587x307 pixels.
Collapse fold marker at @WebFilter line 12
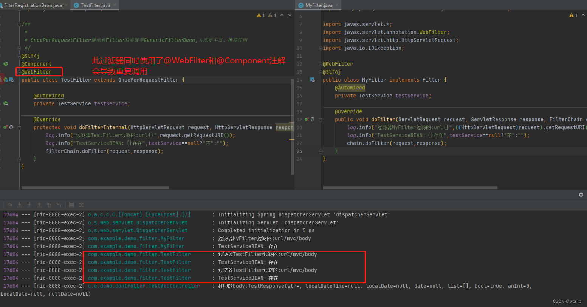pyautogui.click(x=321, y=64)
